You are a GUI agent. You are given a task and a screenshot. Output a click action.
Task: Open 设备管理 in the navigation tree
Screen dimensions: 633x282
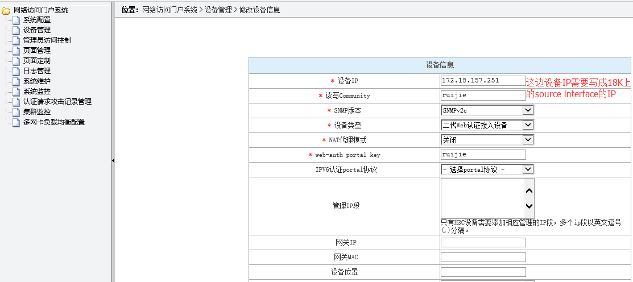37,30
